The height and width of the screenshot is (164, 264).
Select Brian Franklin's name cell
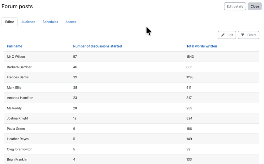pyautogui.click(x=17, y=159)
